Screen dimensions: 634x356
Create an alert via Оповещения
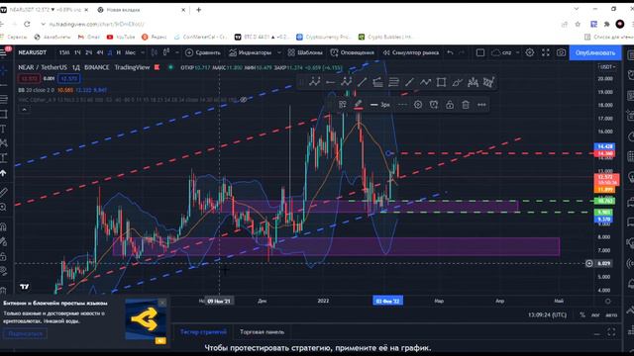353,52
